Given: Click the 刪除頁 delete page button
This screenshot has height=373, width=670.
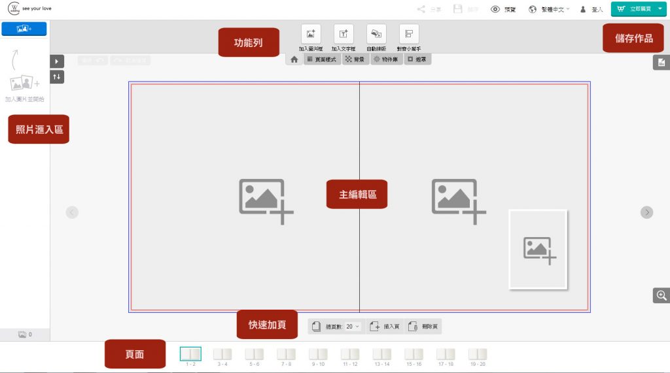Looking at the screenshot, I should point(423,326).
